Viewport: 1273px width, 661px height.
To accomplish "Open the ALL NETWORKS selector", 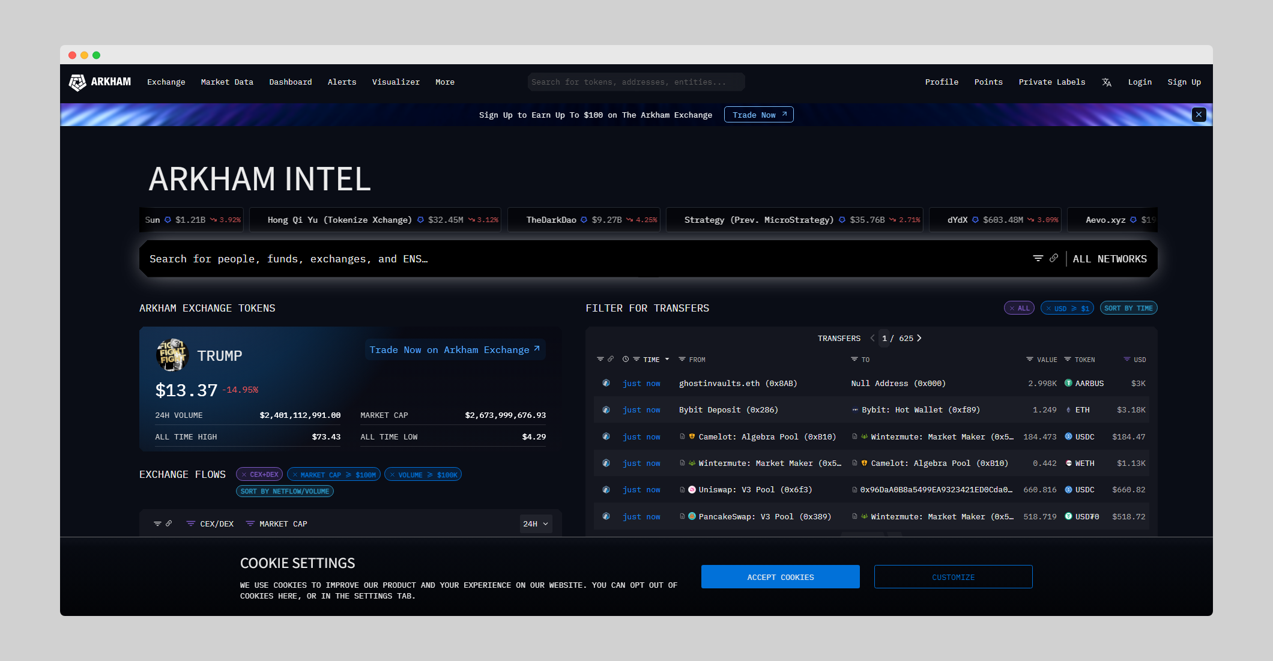I will [x=1110, y=259].
